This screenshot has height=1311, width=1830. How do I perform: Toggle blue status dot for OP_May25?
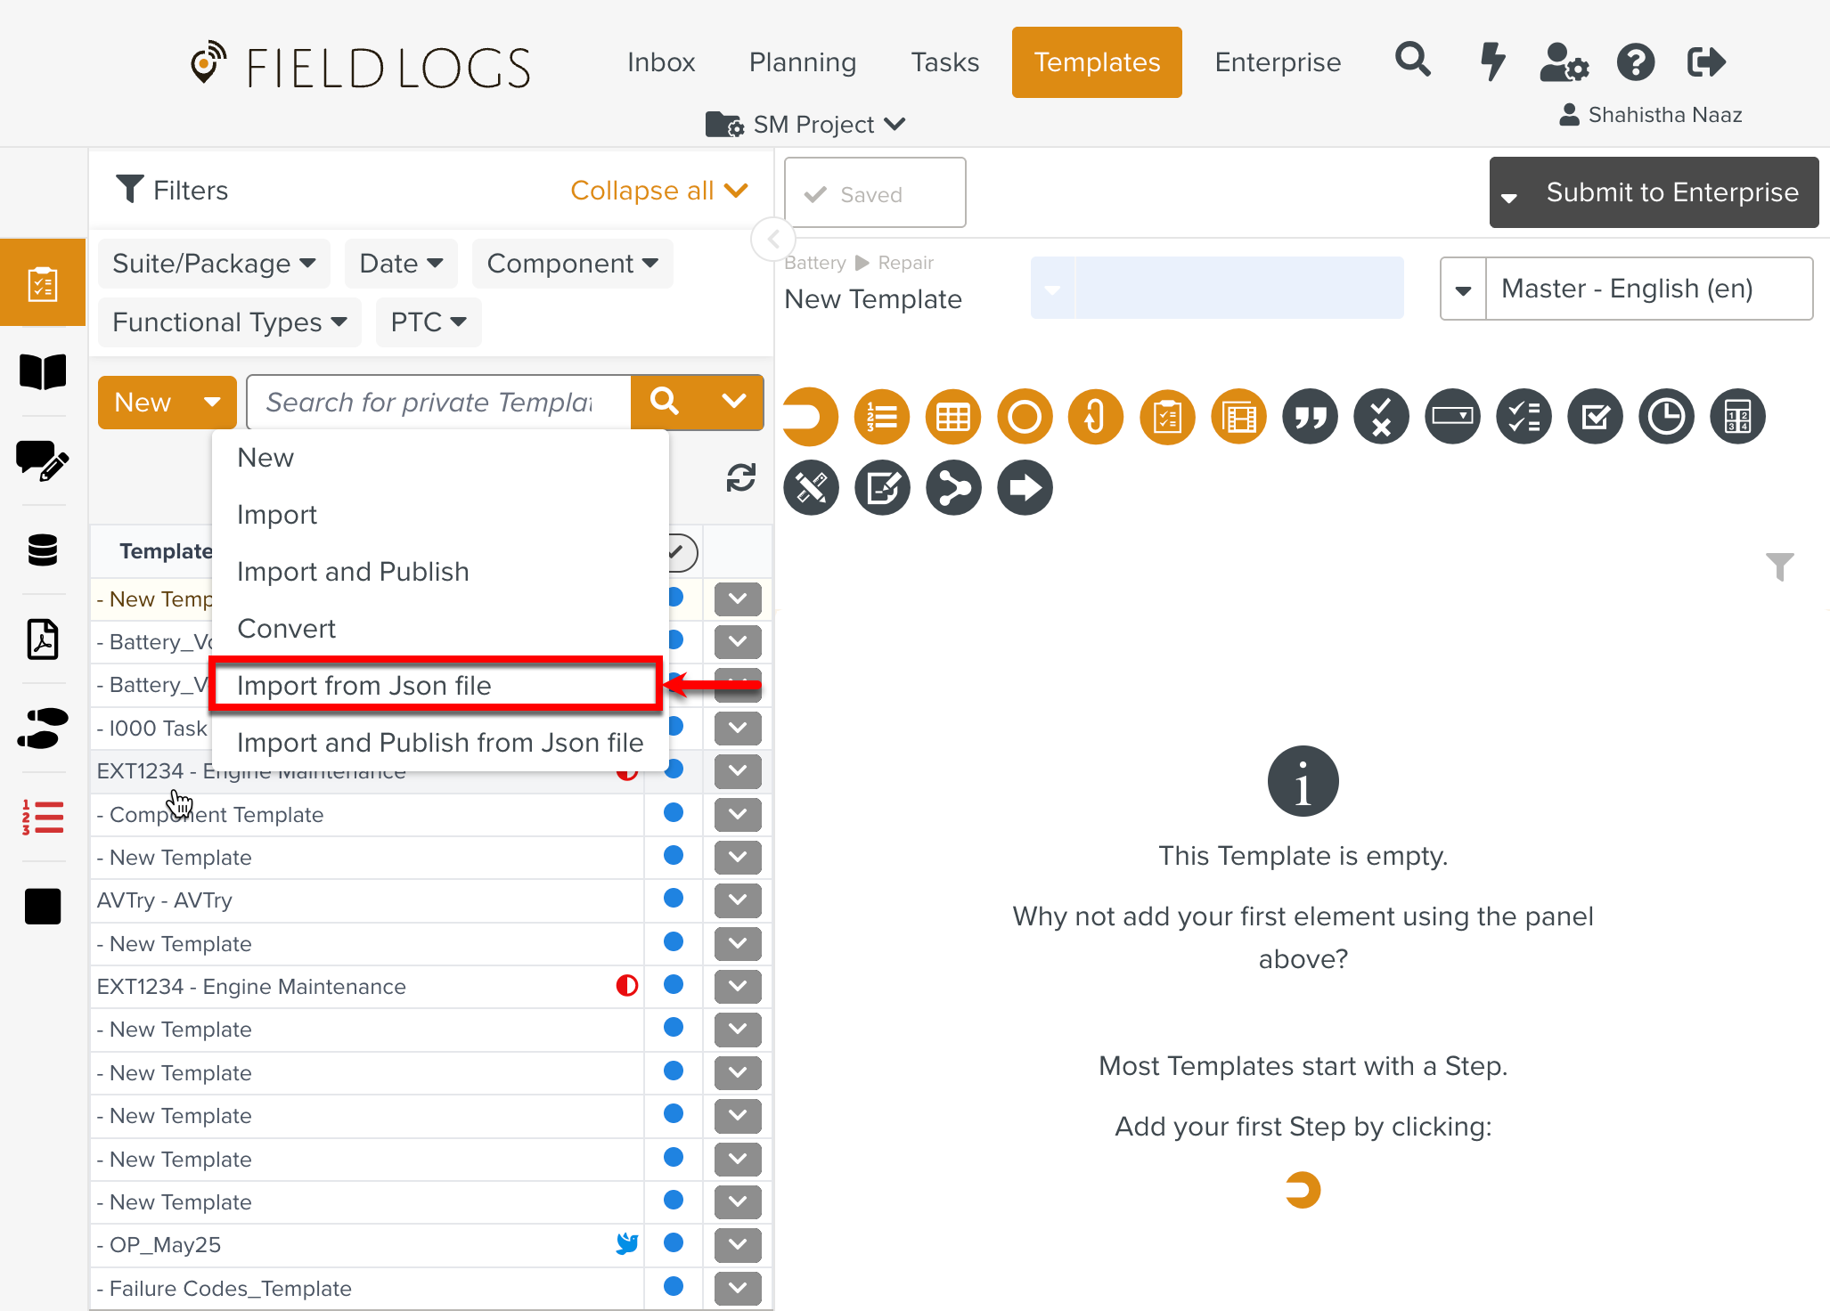674,1243
